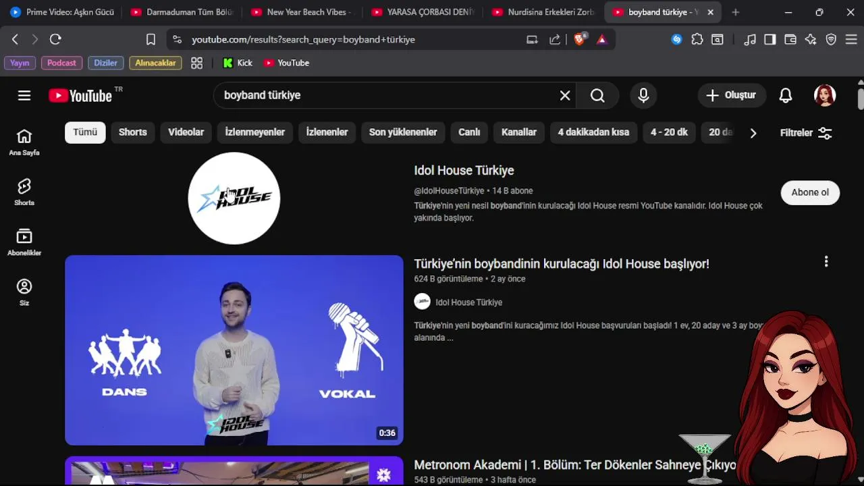864x486 pixels.
Task: Go to Ana Sayfa in the sidebar
Action: click(x=24, y=142)
